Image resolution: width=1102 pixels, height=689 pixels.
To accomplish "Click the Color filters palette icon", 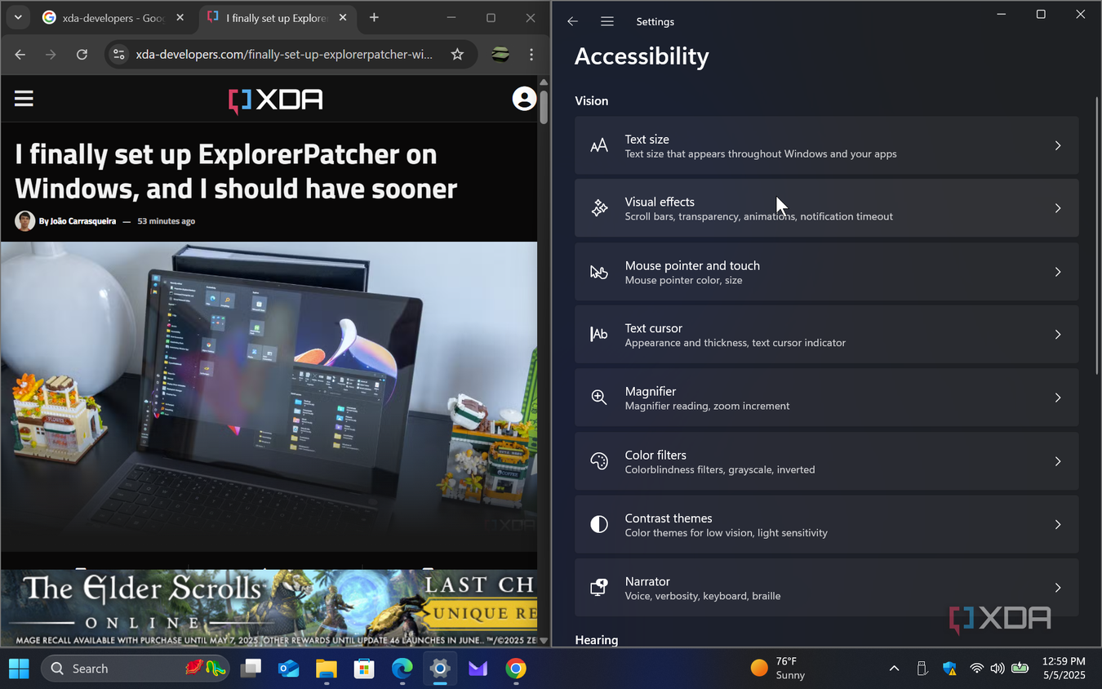I will coord(599,461).
